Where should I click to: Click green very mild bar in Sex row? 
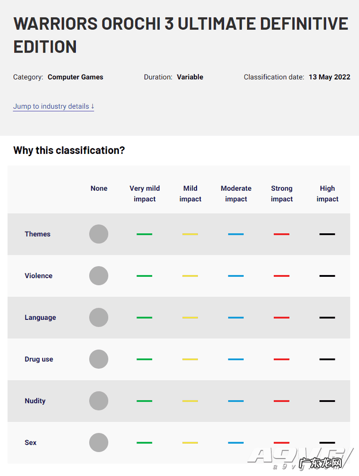click(x=144, y=443)
